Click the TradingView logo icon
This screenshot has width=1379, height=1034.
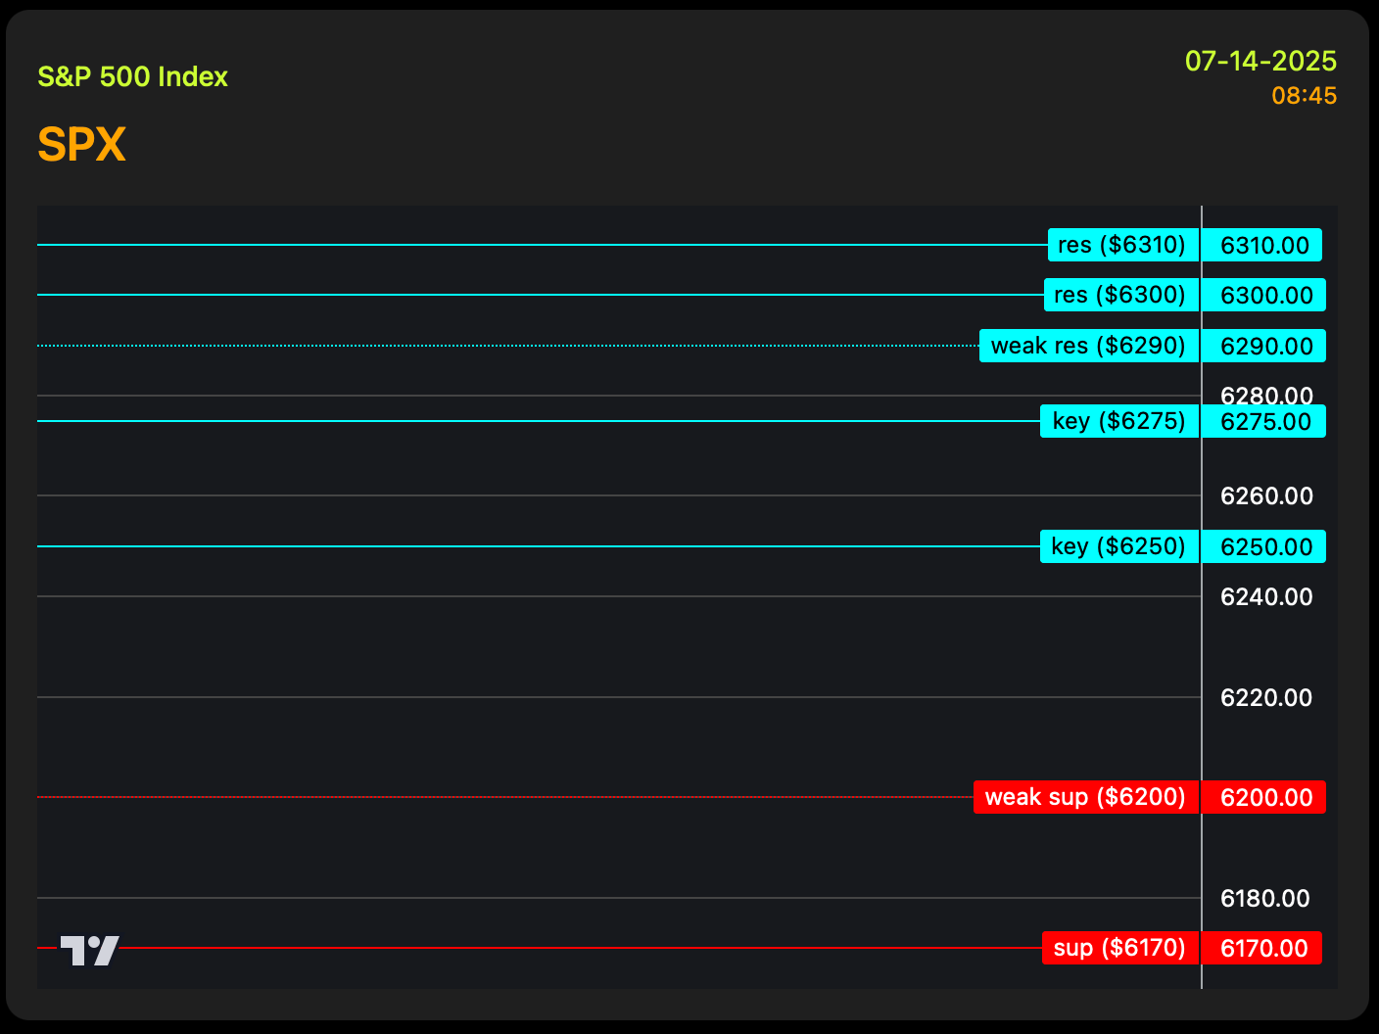click(90, 950)
